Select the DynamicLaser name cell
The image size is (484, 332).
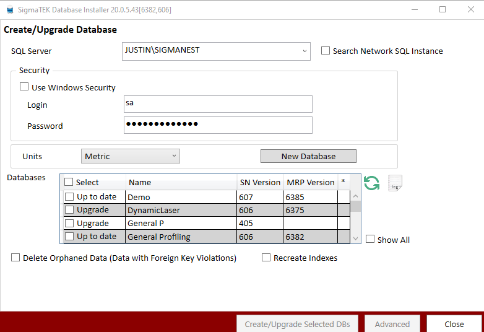pyautogui.click(x=181, y=210)
